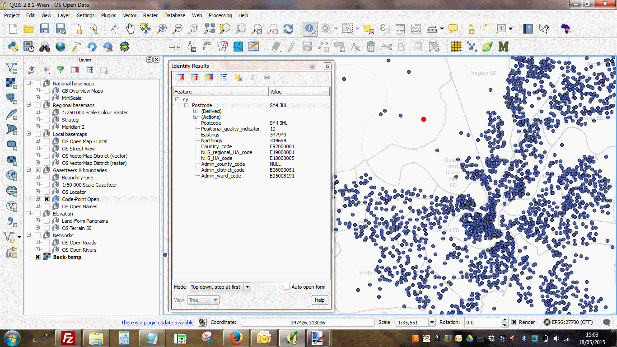This screenshot has width=617, height=347.
Task: Click the Rotation value field
Action: tap(483, 323)
